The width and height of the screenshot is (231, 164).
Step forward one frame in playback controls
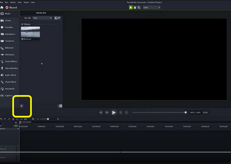pos(107,112)
